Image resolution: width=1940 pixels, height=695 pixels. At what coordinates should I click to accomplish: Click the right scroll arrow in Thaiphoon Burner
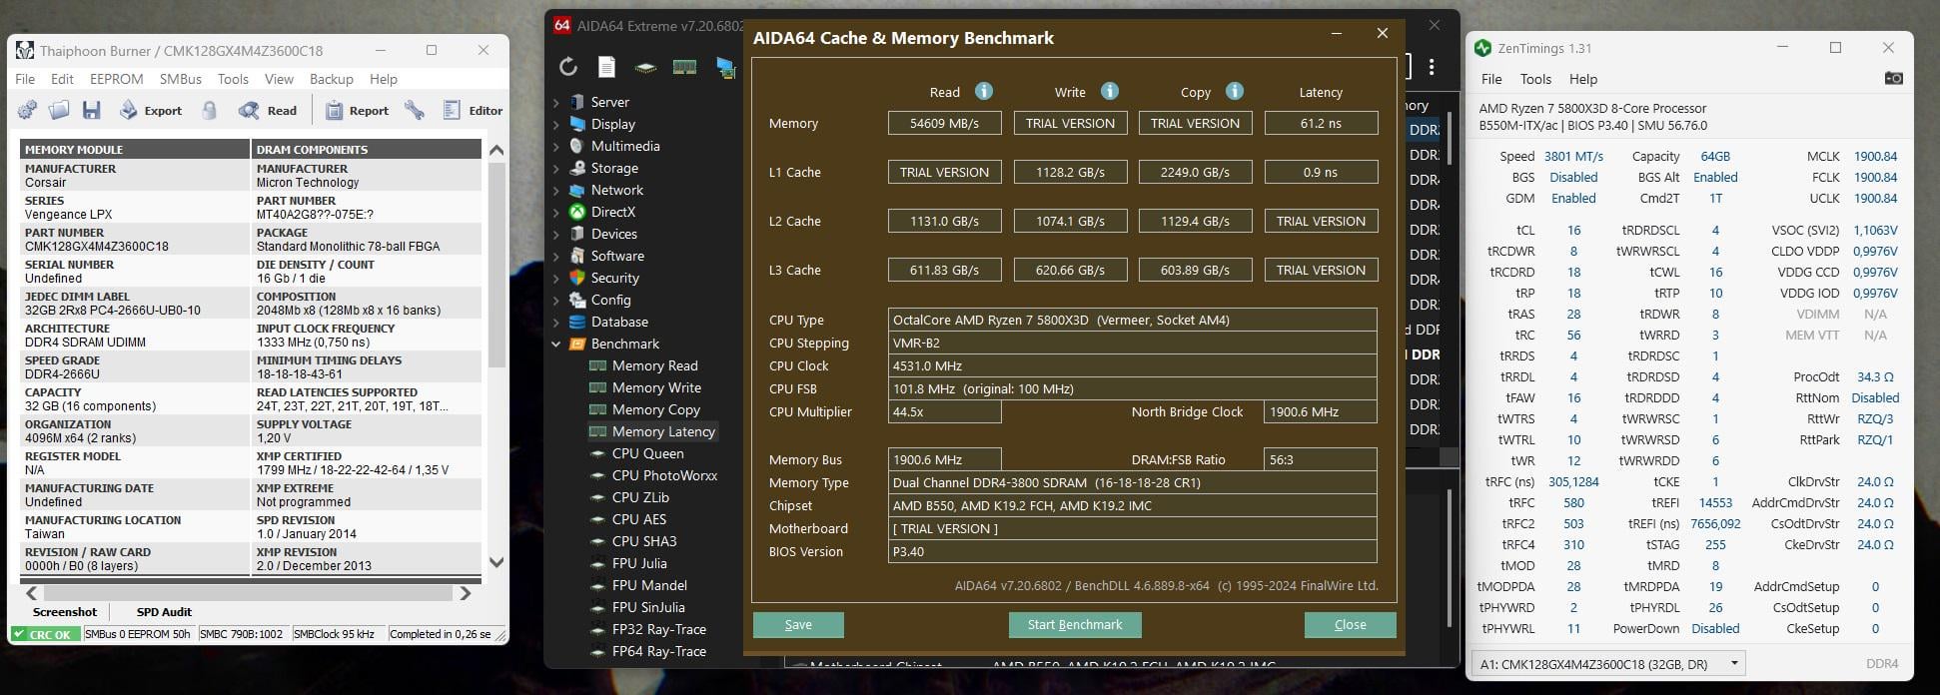(x=465, y=593)
